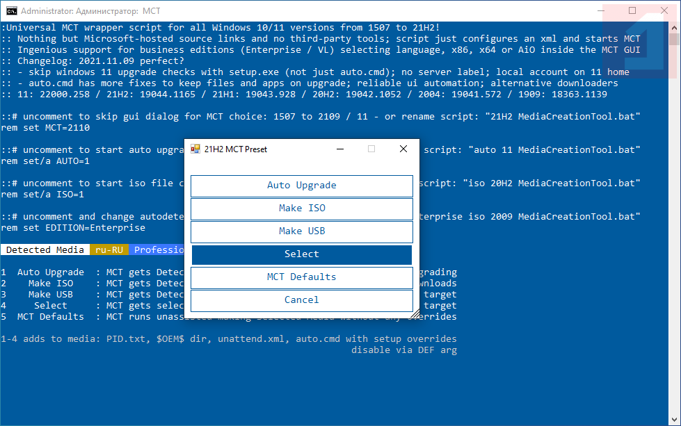This screenshot has width=681, height=426.
Task: Choose Auto Upgrade in MCT Preset dialog
Action: tap(301, 186)
